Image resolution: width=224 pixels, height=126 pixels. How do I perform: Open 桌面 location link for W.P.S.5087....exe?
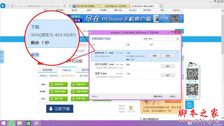[x=128, y=64]
